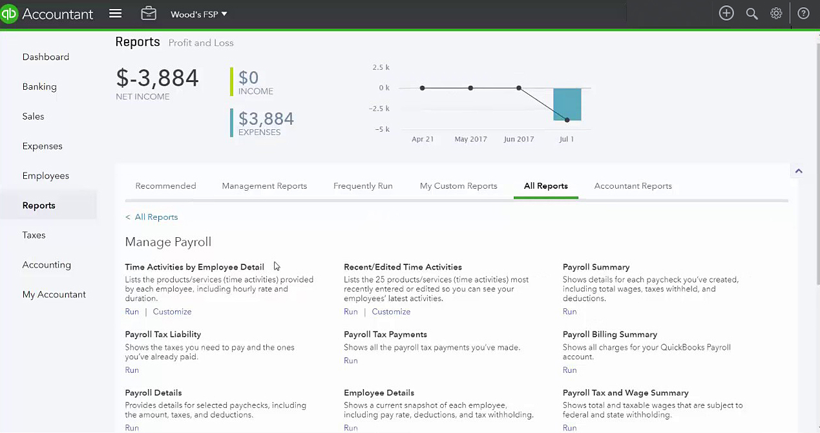Customize Time Activities by Employee Detail report

(x=172, y=312)
